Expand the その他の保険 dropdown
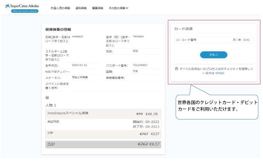The width and height of the screenshot is (263, 161). [x=118, y=8]
